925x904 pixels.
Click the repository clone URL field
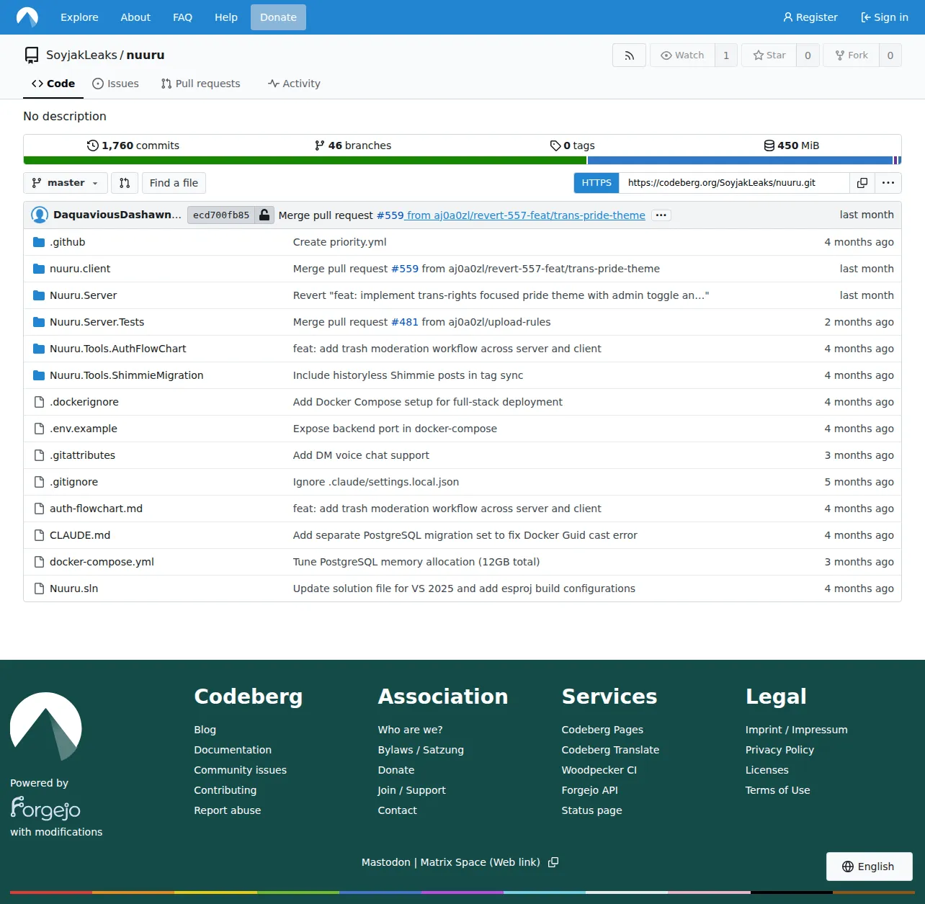734,183
